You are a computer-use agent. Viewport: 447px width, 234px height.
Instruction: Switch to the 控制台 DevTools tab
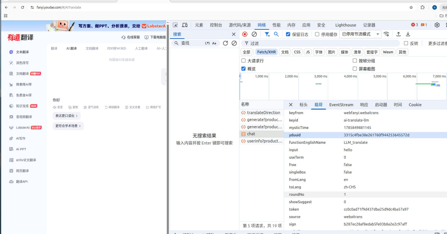click(x=216, y=25)
